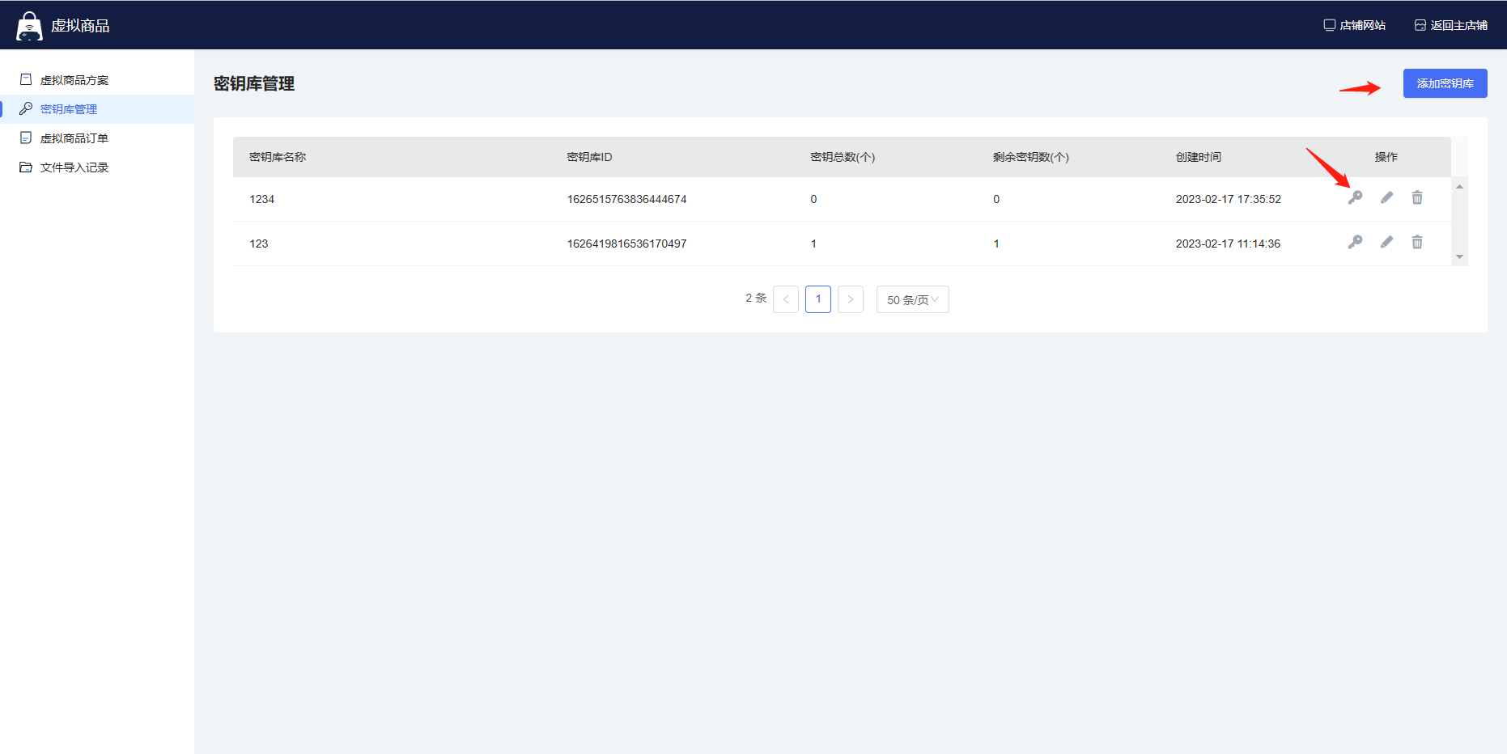Open the 50 条/页 page size dropdown
The width and height of the screenshot is (1507, 754).
click(912, 299)
